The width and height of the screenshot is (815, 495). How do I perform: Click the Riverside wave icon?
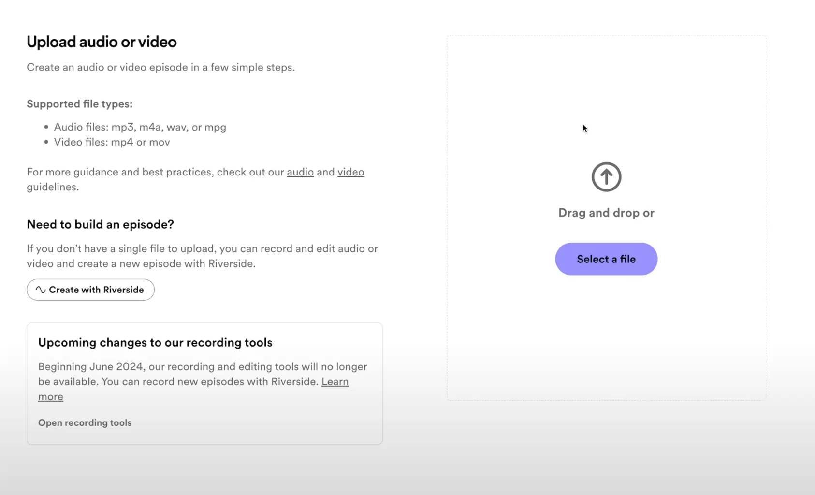tap(41, 290)
